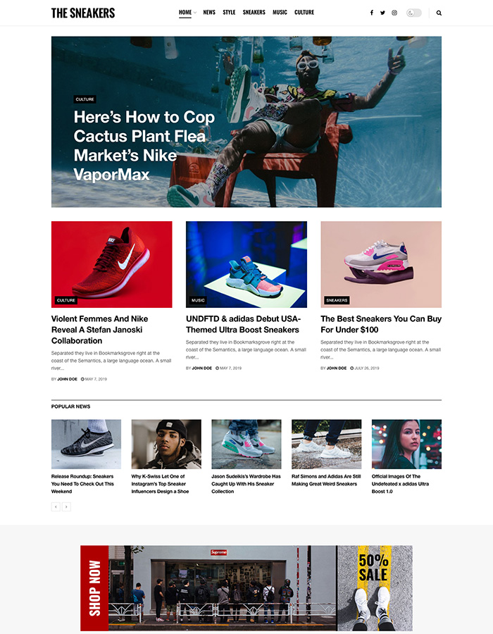Click The Sneakers site logo
Image resolution: width=493 pixels, height=634 pixels.
point(83,13)
